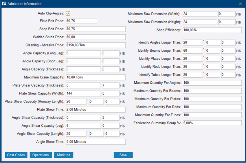This screenshot has width=246, height=163.
Task: Toggle the Auto Clip-Angles checkbox
Action: point(68,13)
